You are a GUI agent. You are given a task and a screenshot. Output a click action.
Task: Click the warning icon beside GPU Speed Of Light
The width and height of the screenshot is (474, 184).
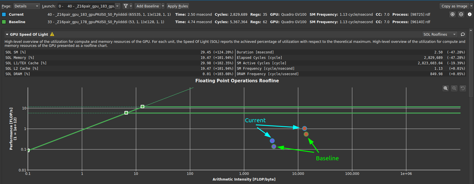pyautogui.click(x=52, y=34)
